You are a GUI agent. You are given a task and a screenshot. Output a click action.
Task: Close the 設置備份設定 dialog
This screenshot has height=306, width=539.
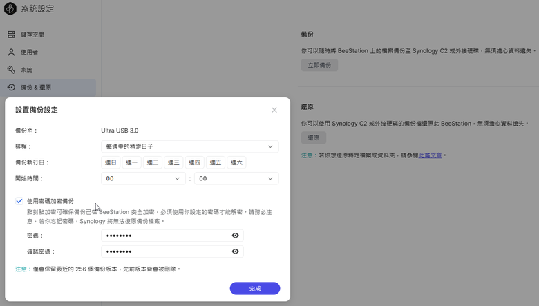(274, 110)
